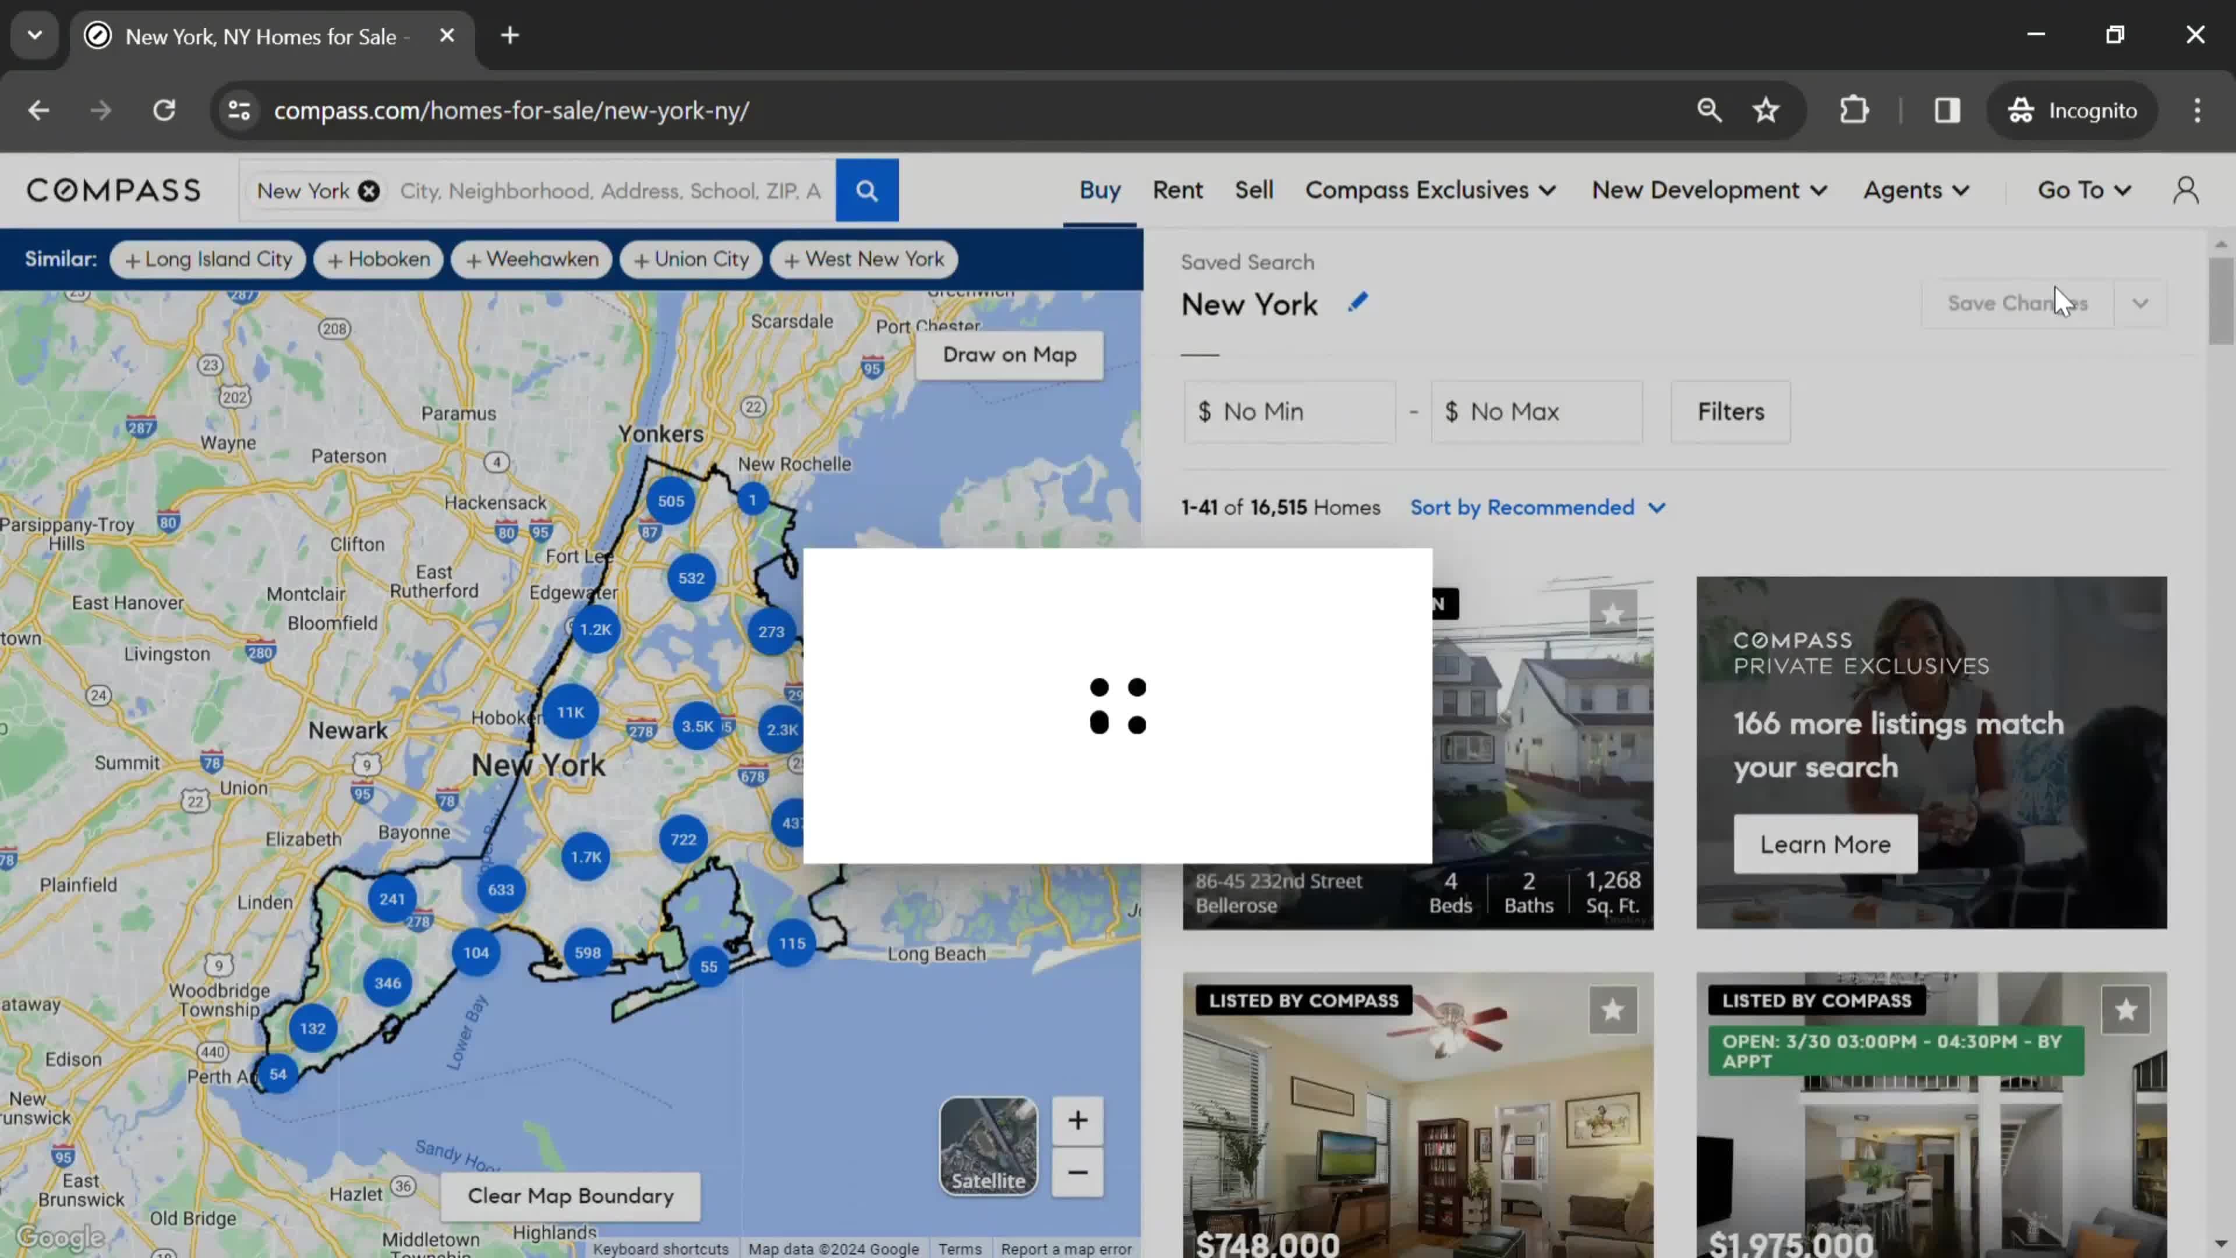This screenshot has width=2236, height=1258.
Task: Click the search magnifier icon
Action: 866,190
